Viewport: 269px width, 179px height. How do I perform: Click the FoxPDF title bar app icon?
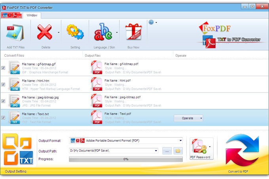pos(4,8)
